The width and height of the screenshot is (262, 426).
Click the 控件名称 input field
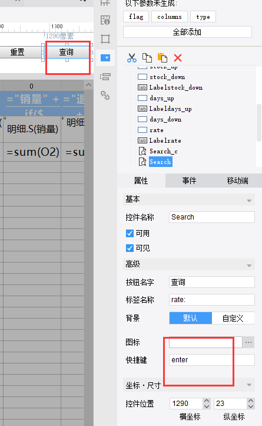pos(212,217)
